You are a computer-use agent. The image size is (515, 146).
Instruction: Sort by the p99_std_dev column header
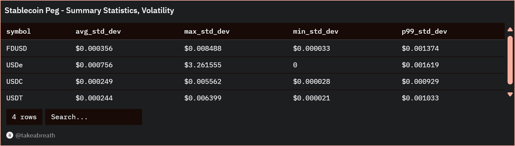pos(424,31)
